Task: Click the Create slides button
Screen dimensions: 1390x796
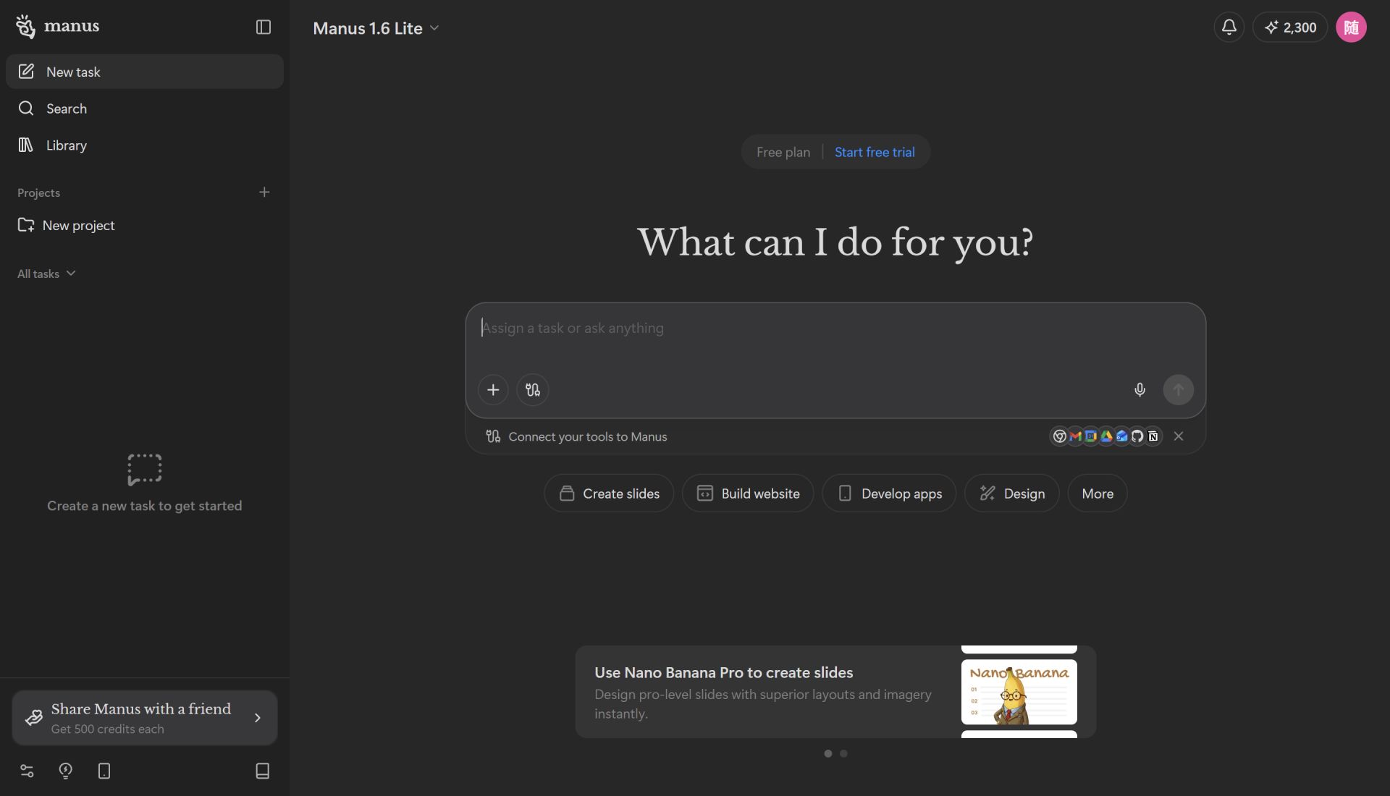Action: (609, 494)
